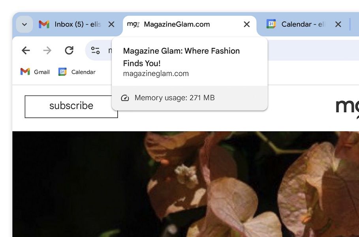Click the subscribe button

[x=71, y=107]
